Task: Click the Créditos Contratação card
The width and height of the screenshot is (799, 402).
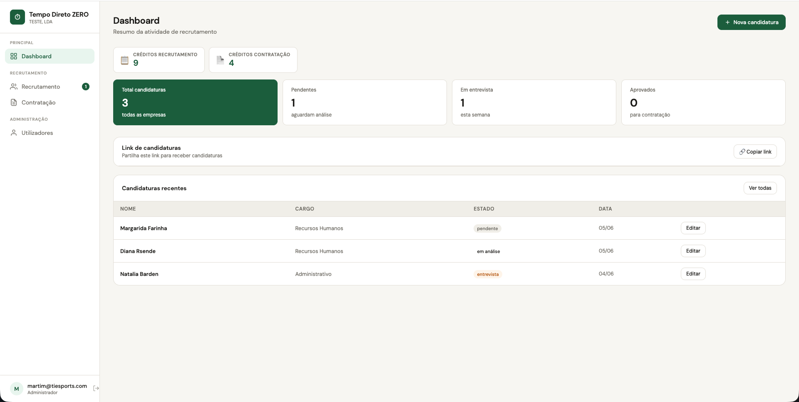Action: [x=253, y=60]
